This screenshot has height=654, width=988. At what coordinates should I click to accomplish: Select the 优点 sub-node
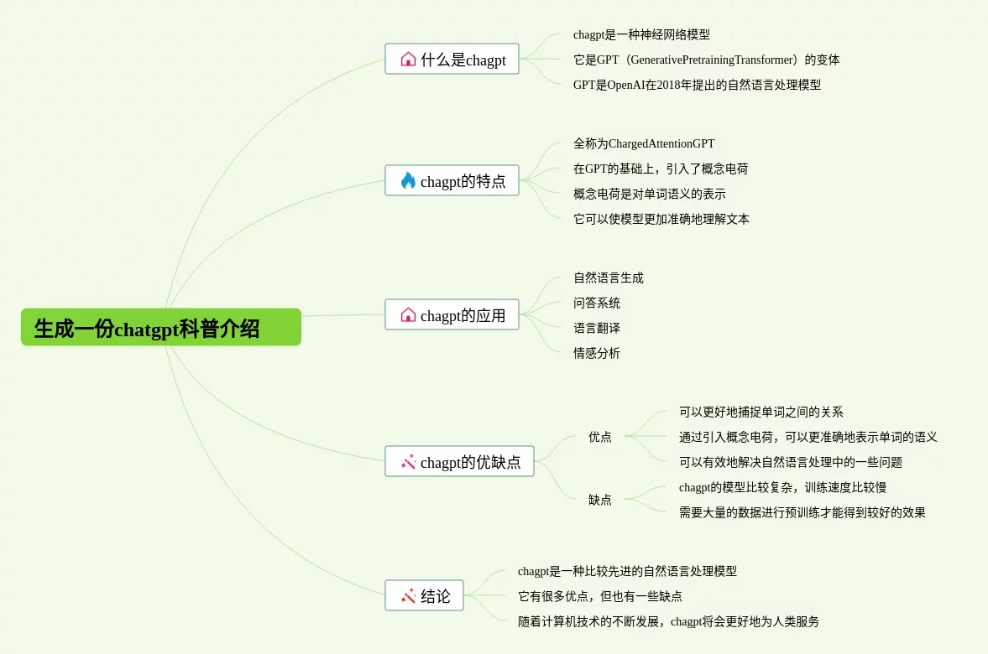tap(600, 437)
